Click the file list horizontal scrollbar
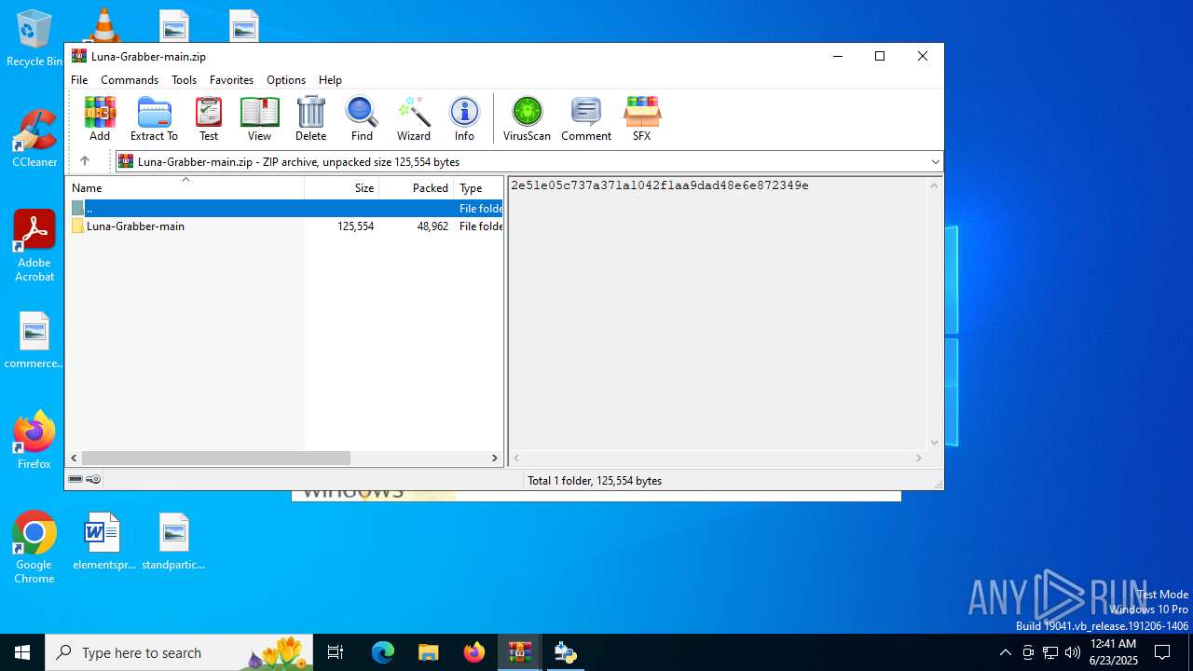The width and height of the screenshot is (1193, 671). point(215,458)
